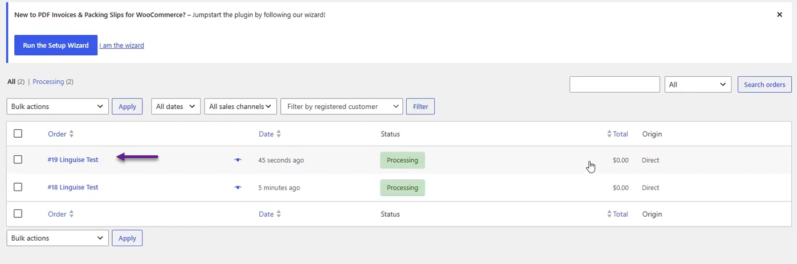The image size is (797, 264).
Task: Tick the checkbox for order #18
Action: click(18, 187)
